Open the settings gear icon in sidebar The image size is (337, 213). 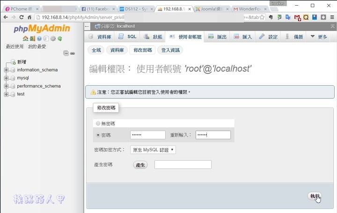[x=53, y=38]
